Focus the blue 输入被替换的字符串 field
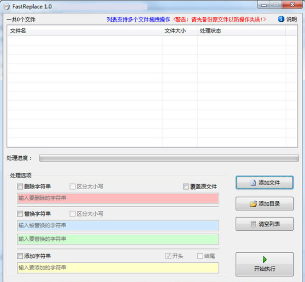 [118, 225]
